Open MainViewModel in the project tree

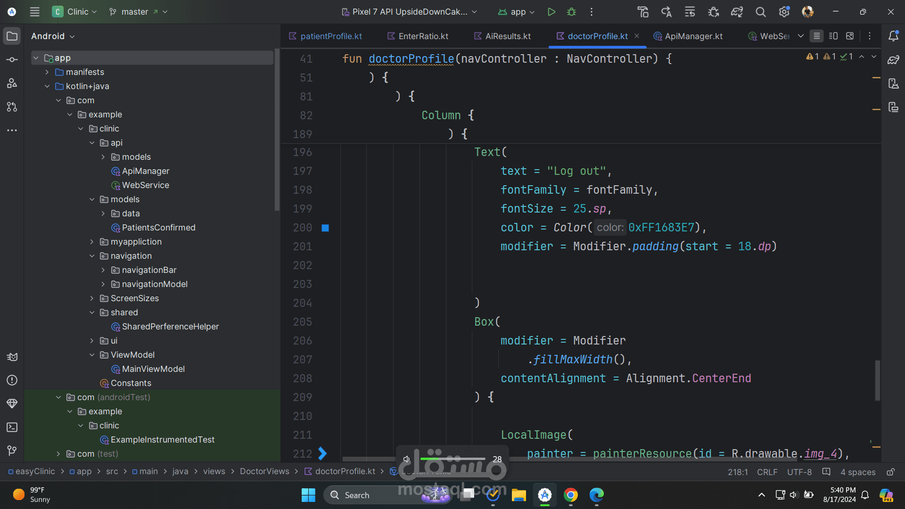(153, 369)
